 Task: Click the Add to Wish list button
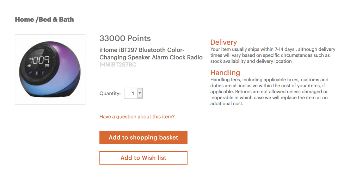(143, 158)
